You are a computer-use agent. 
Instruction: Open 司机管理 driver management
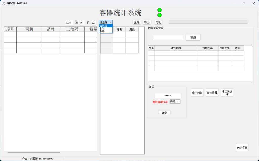[212, 93]
